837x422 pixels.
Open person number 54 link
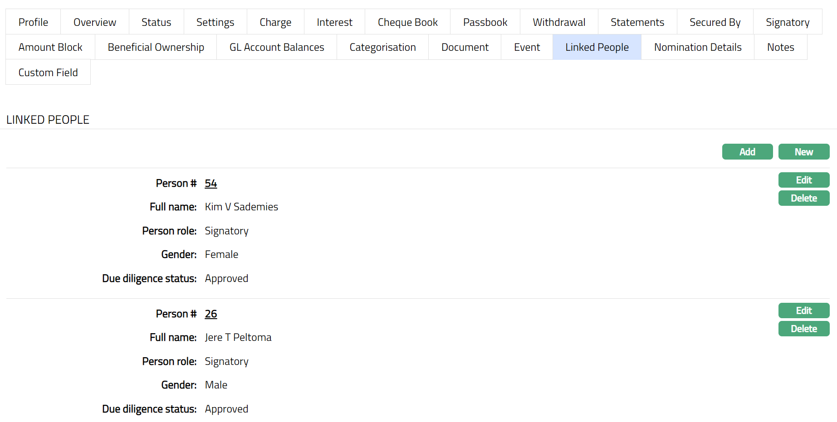pyautogui.click(x=211, y=183)
